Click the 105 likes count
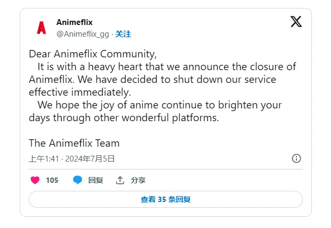Image resolution: width=331 pixels, height=228 pixels. click(52, 180)
